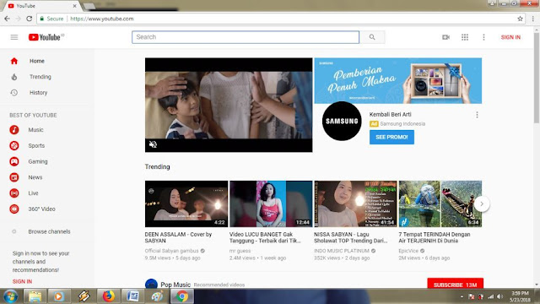Click the Trending flame icon
The image size is (540, 304).
tap(14, 77)
